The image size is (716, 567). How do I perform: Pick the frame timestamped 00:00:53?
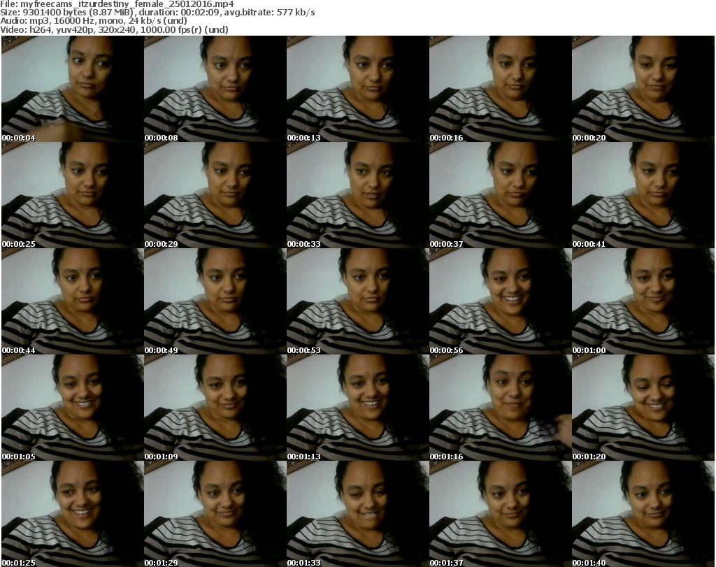tap(357, 301)
